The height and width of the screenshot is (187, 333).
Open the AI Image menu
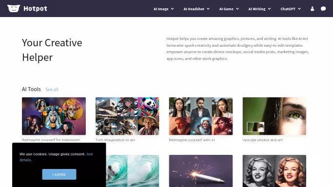(x=163, y=9)
